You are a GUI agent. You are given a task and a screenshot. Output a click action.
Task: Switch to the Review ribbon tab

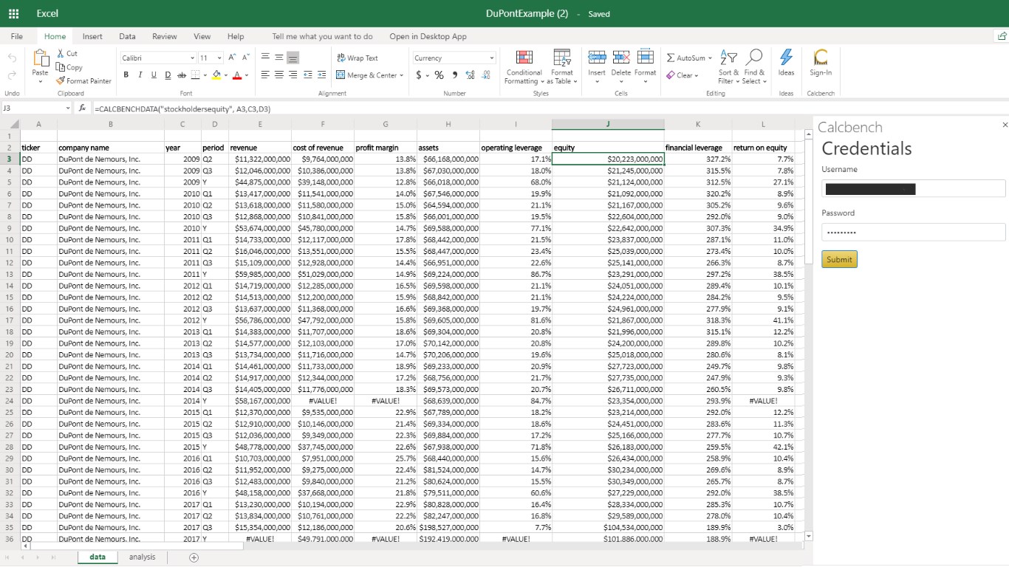tap(165, 36)
